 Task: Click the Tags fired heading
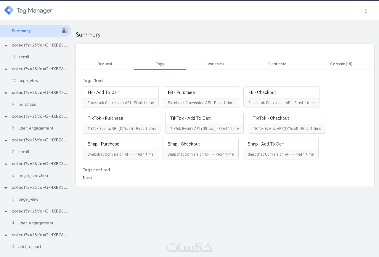click(93, 81)
